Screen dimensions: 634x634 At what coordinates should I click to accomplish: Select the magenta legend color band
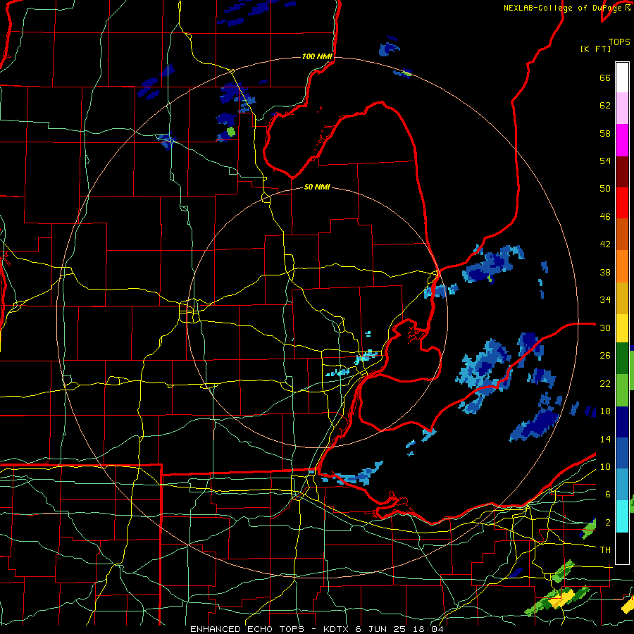click(x=622, y=140)
